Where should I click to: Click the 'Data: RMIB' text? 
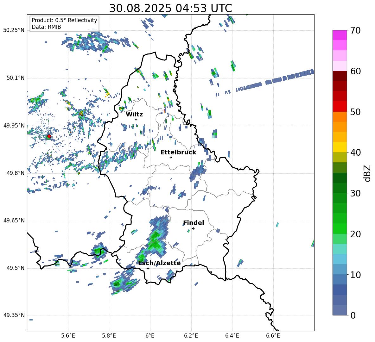pyautogui.click(x=46, y=27)
